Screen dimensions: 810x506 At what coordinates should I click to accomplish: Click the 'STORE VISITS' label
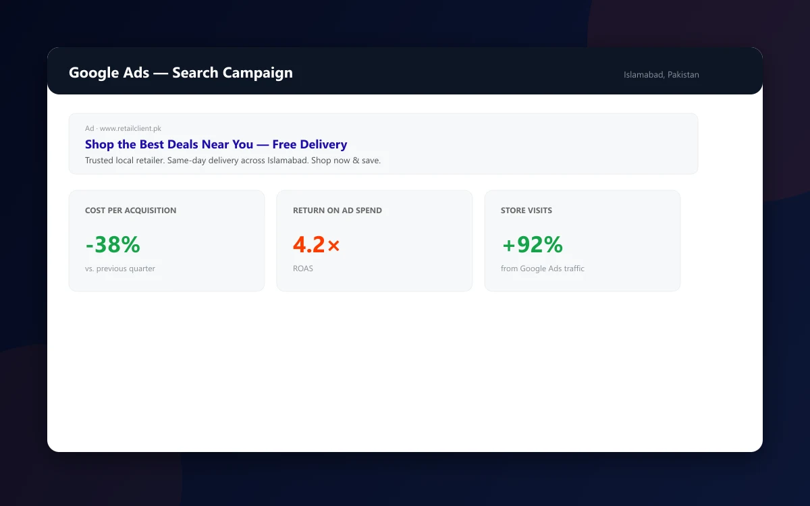(526, 210)
